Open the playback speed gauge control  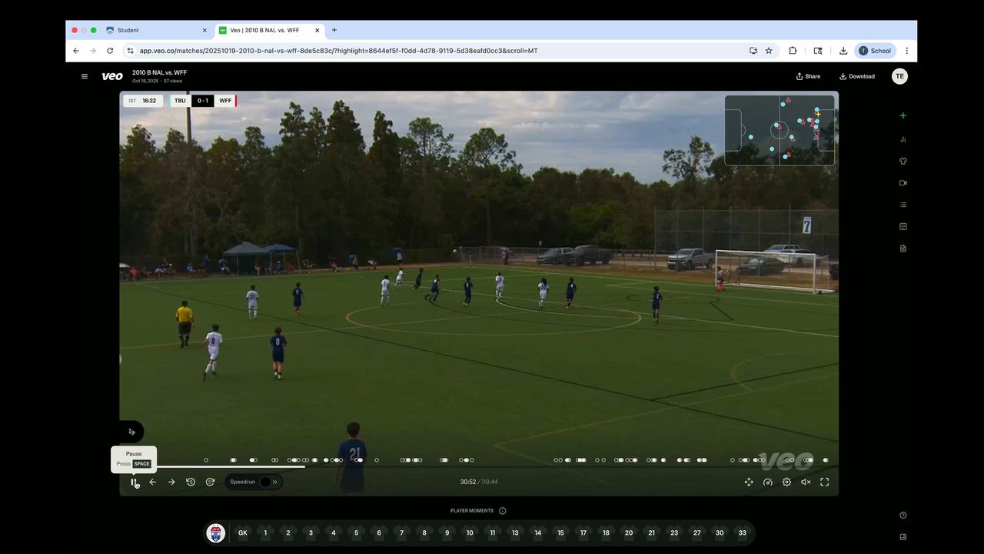pyautogui.click(x=767, y=482)
